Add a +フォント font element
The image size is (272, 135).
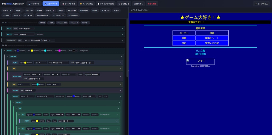pos(105,11)
